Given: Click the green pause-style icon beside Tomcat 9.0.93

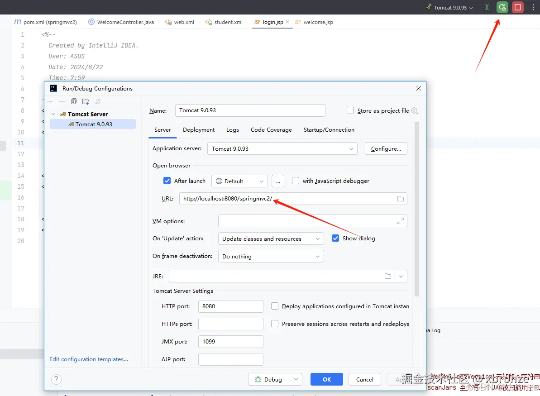Looking at the screenshot, I should pos(487,7).
